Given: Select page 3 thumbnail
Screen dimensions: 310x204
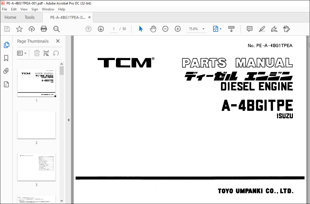Looking at the screenshot, I should pos(37,167).
